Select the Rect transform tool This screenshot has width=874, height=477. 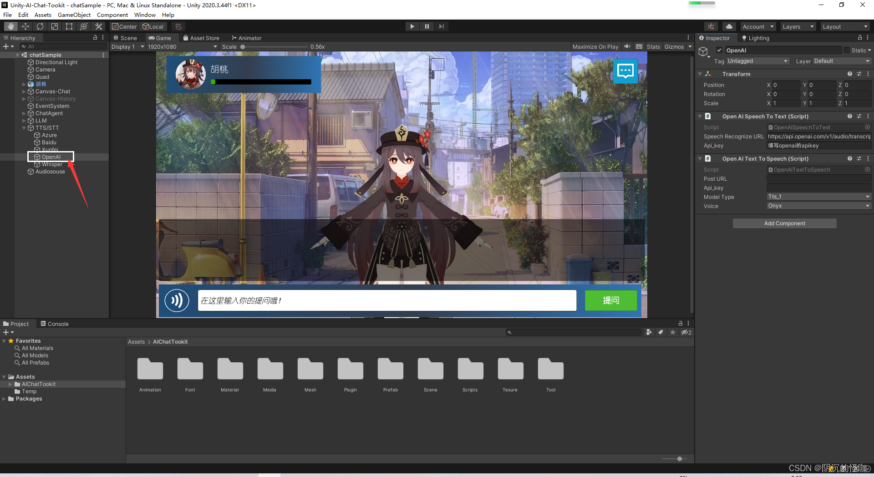click(x=69, y=26)
